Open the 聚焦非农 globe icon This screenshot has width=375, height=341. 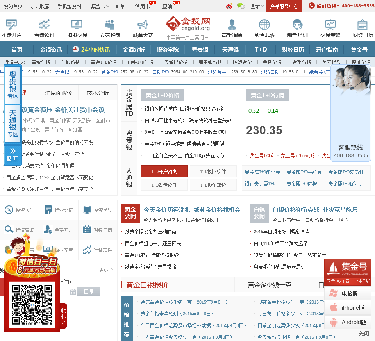[264, 24]
